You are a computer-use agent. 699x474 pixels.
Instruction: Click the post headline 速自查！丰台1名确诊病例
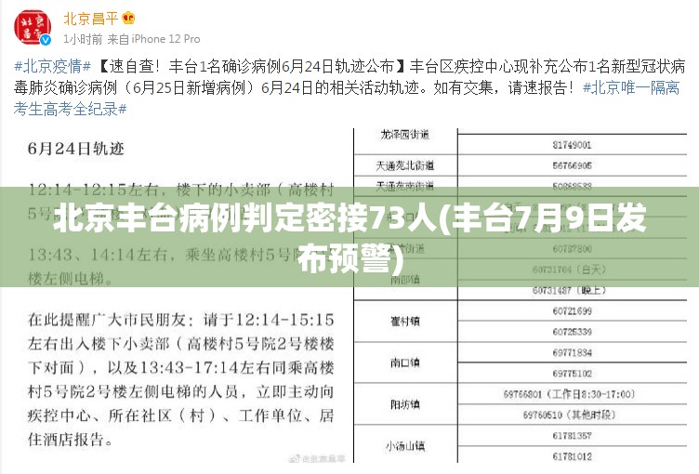coord(195,66)
